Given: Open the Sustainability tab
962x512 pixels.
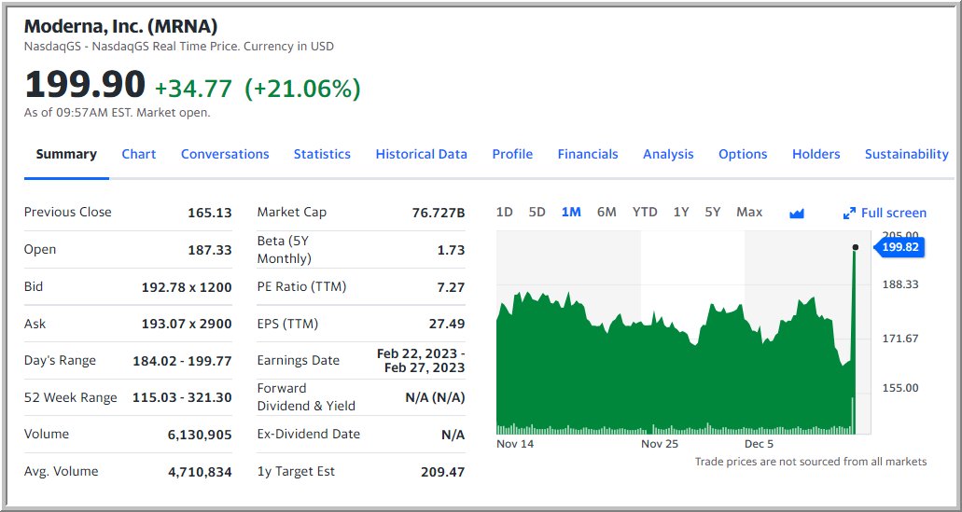Looking at the screenshot, I should (907, 155).
